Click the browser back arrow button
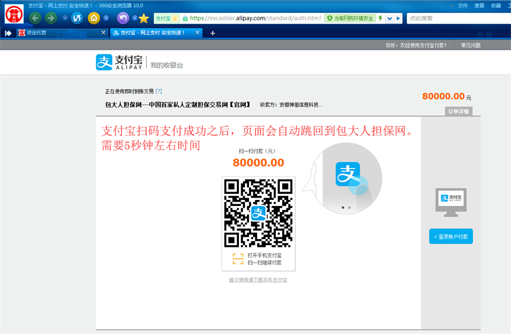511x334 pixels. coord(36,18)
